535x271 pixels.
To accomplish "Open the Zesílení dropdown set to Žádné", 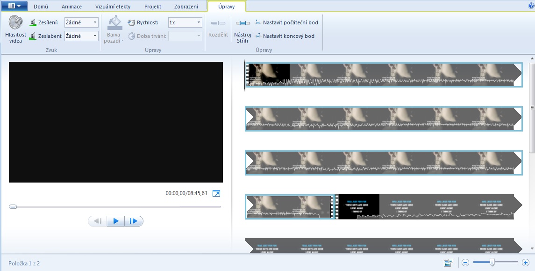I will coord(81,22).
